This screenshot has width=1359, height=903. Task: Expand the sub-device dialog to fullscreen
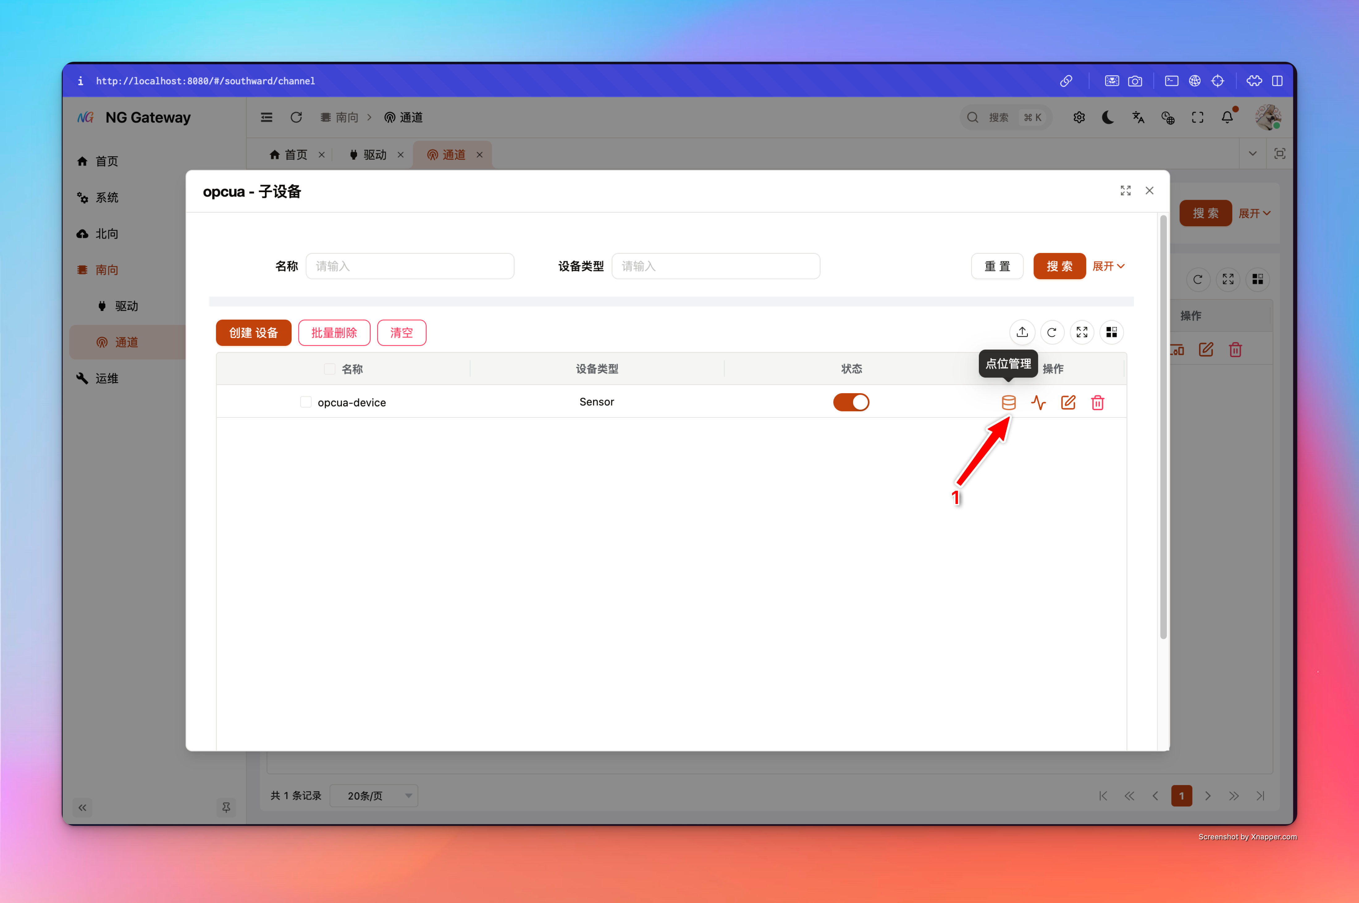1125,191
